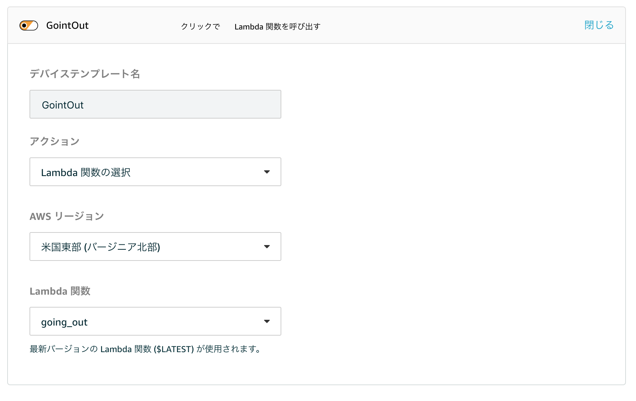Open the AWS リージョン dropdown

pyautogui.click(x=155, y=246)
